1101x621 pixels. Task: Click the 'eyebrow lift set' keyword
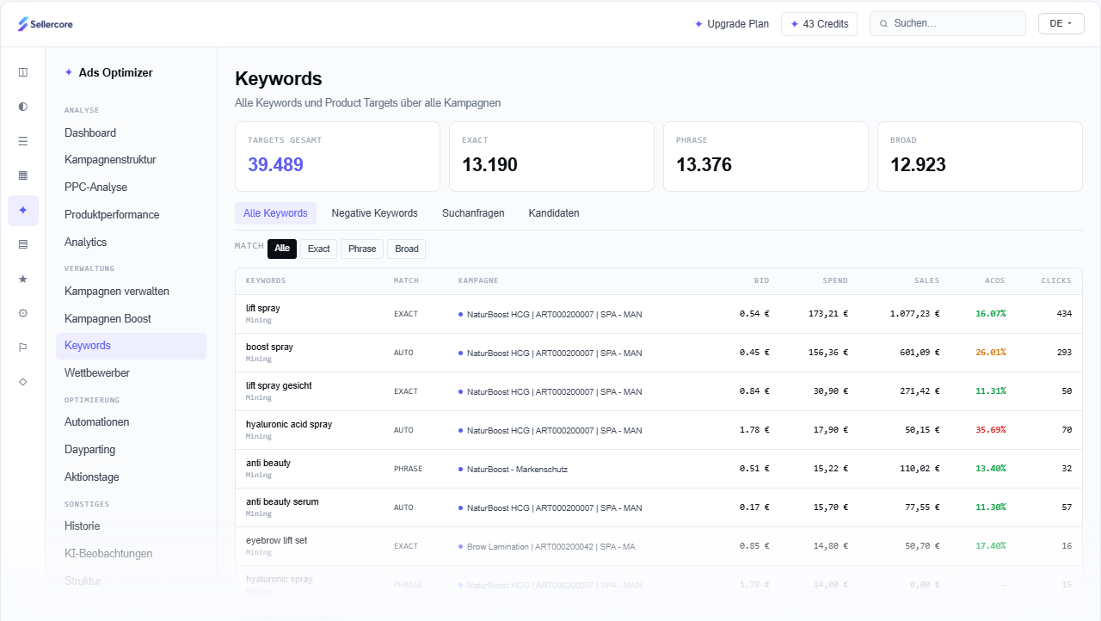coord(276,541)
